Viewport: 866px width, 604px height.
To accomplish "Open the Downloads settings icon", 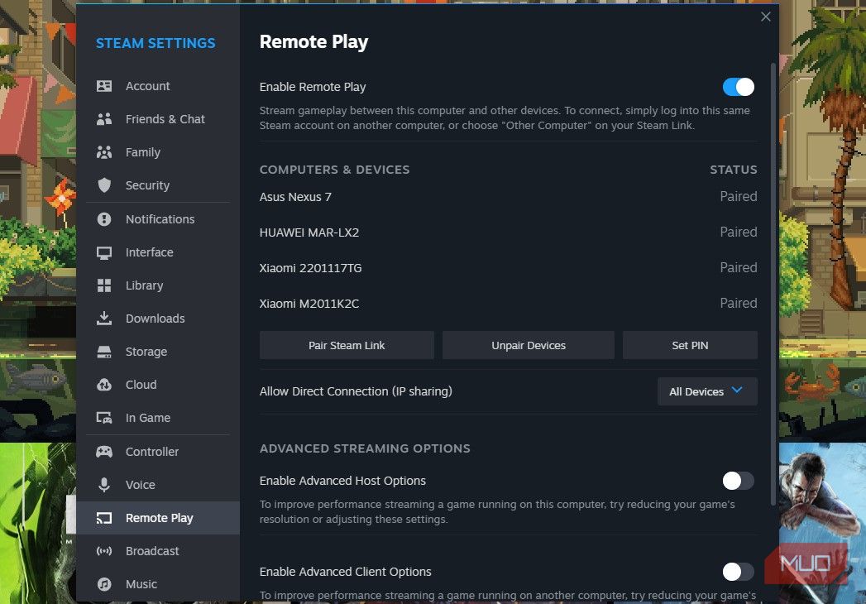I will point(104,318).
